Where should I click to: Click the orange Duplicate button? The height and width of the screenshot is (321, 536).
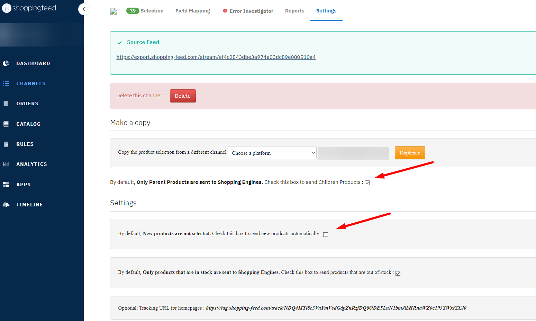click(x=410, y=153)
